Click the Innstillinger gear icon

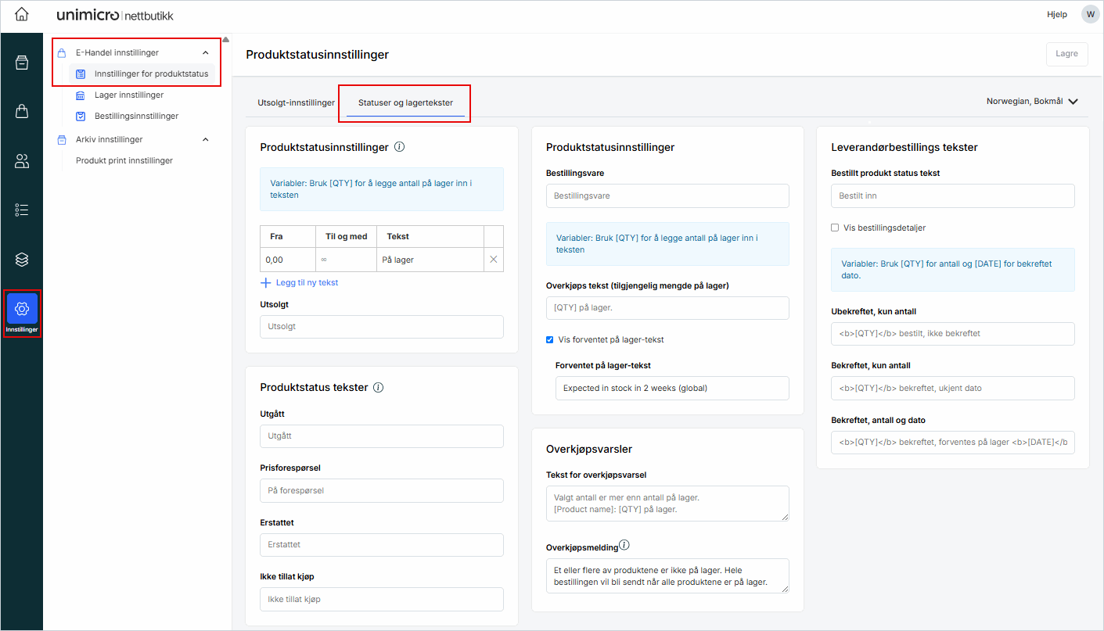(x=22, y=309)
